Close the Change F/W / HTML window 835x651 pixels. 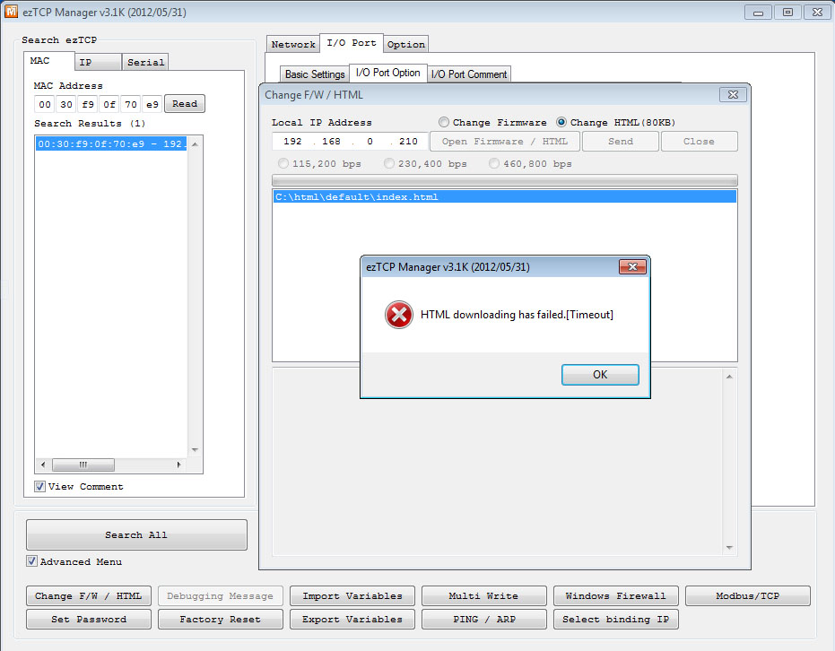pos(733,95)
